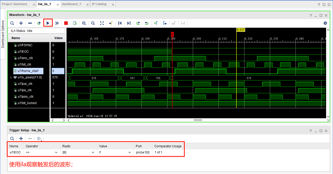The width and height of the screenshot is (333, 174).
Task: Open the help icon right of the tab bar
Action: (x=319, y=4)
